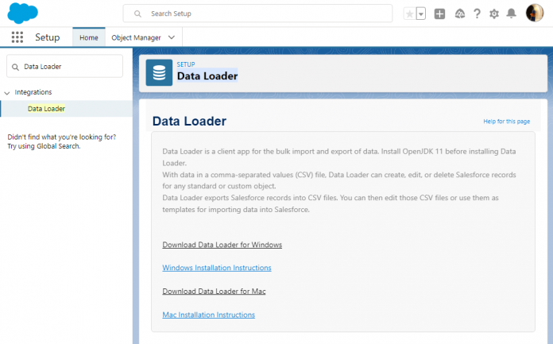
Task: Open the Global Actions plus icon
Action: (x=439, y=14)
